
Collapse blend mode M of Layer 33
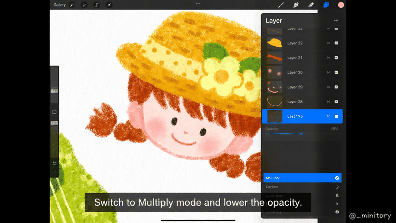pos(329,116)
